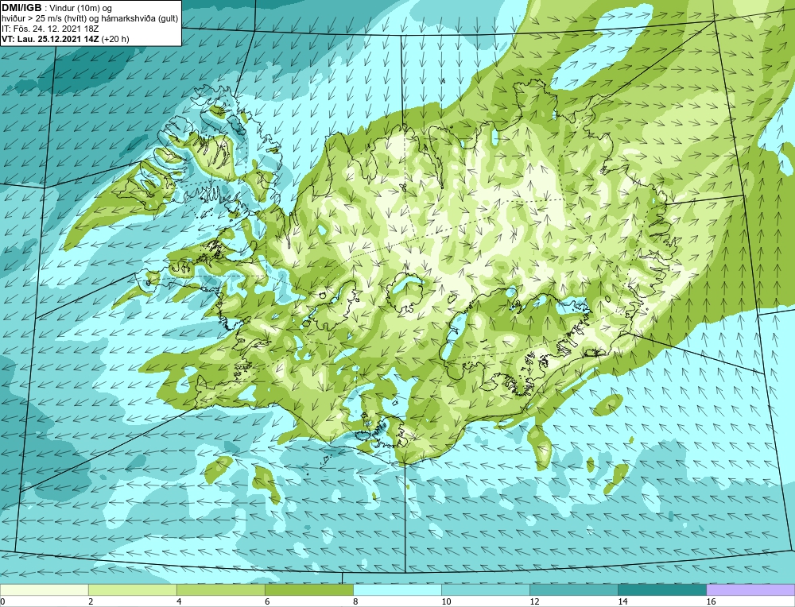Image resolution: width=795 pixels, height=607 pixels.
Task: Click the legend label '14'
Action: pos(622,601)
